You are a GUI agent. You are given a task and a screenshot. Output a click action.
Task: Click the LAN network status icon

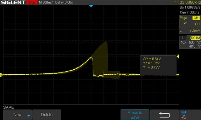(184, 117)
